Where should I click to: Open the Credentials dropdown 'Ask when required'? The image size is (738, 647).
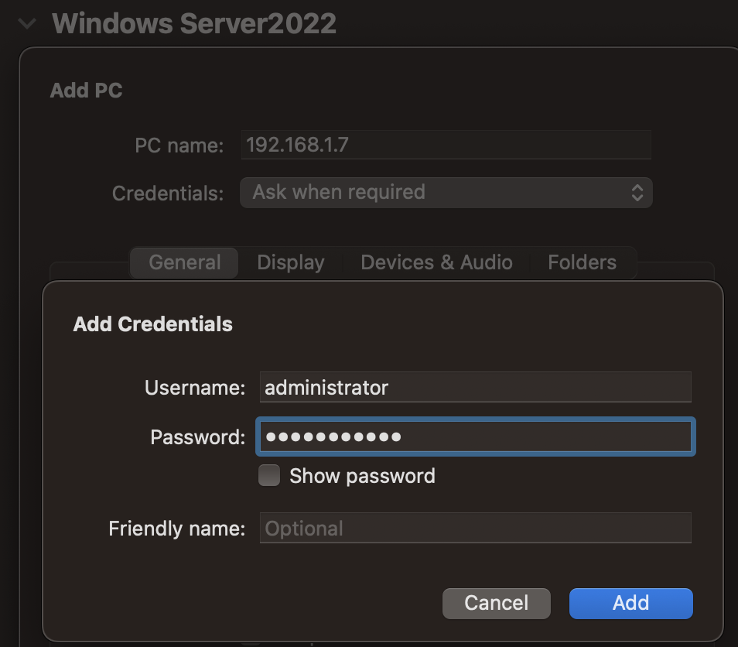tap(446, 193)
